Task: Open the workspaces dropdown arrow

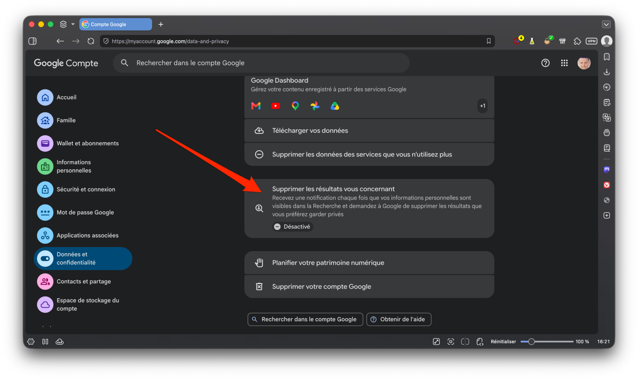Action: click(x=73, y=24)
